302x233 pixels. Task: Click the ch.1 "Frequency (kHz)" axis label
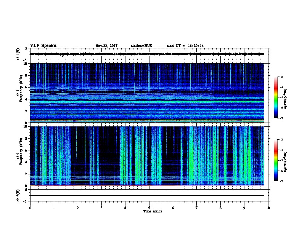click(21, 89)
